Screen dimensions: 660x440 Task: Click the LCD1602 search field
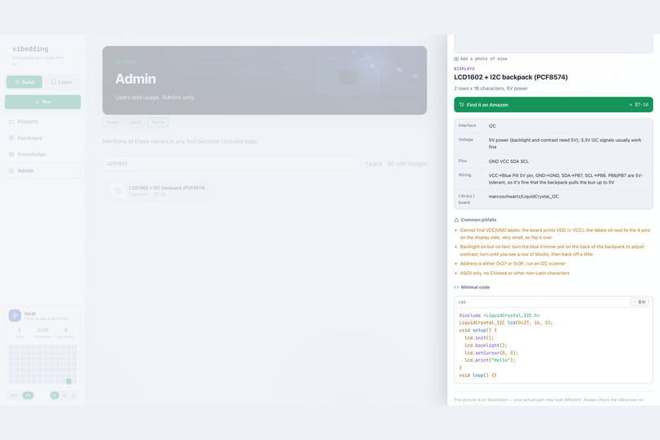click(232, 164)
